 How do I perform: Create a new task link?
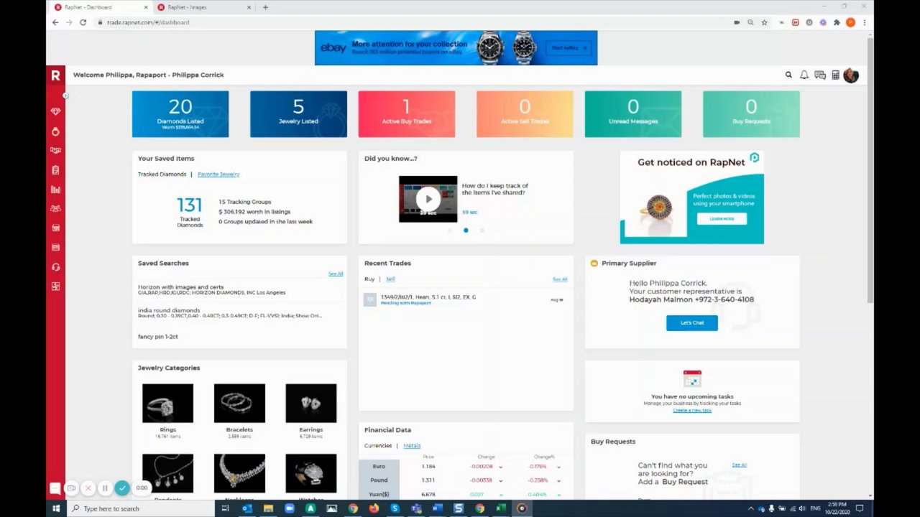(692, 410)
